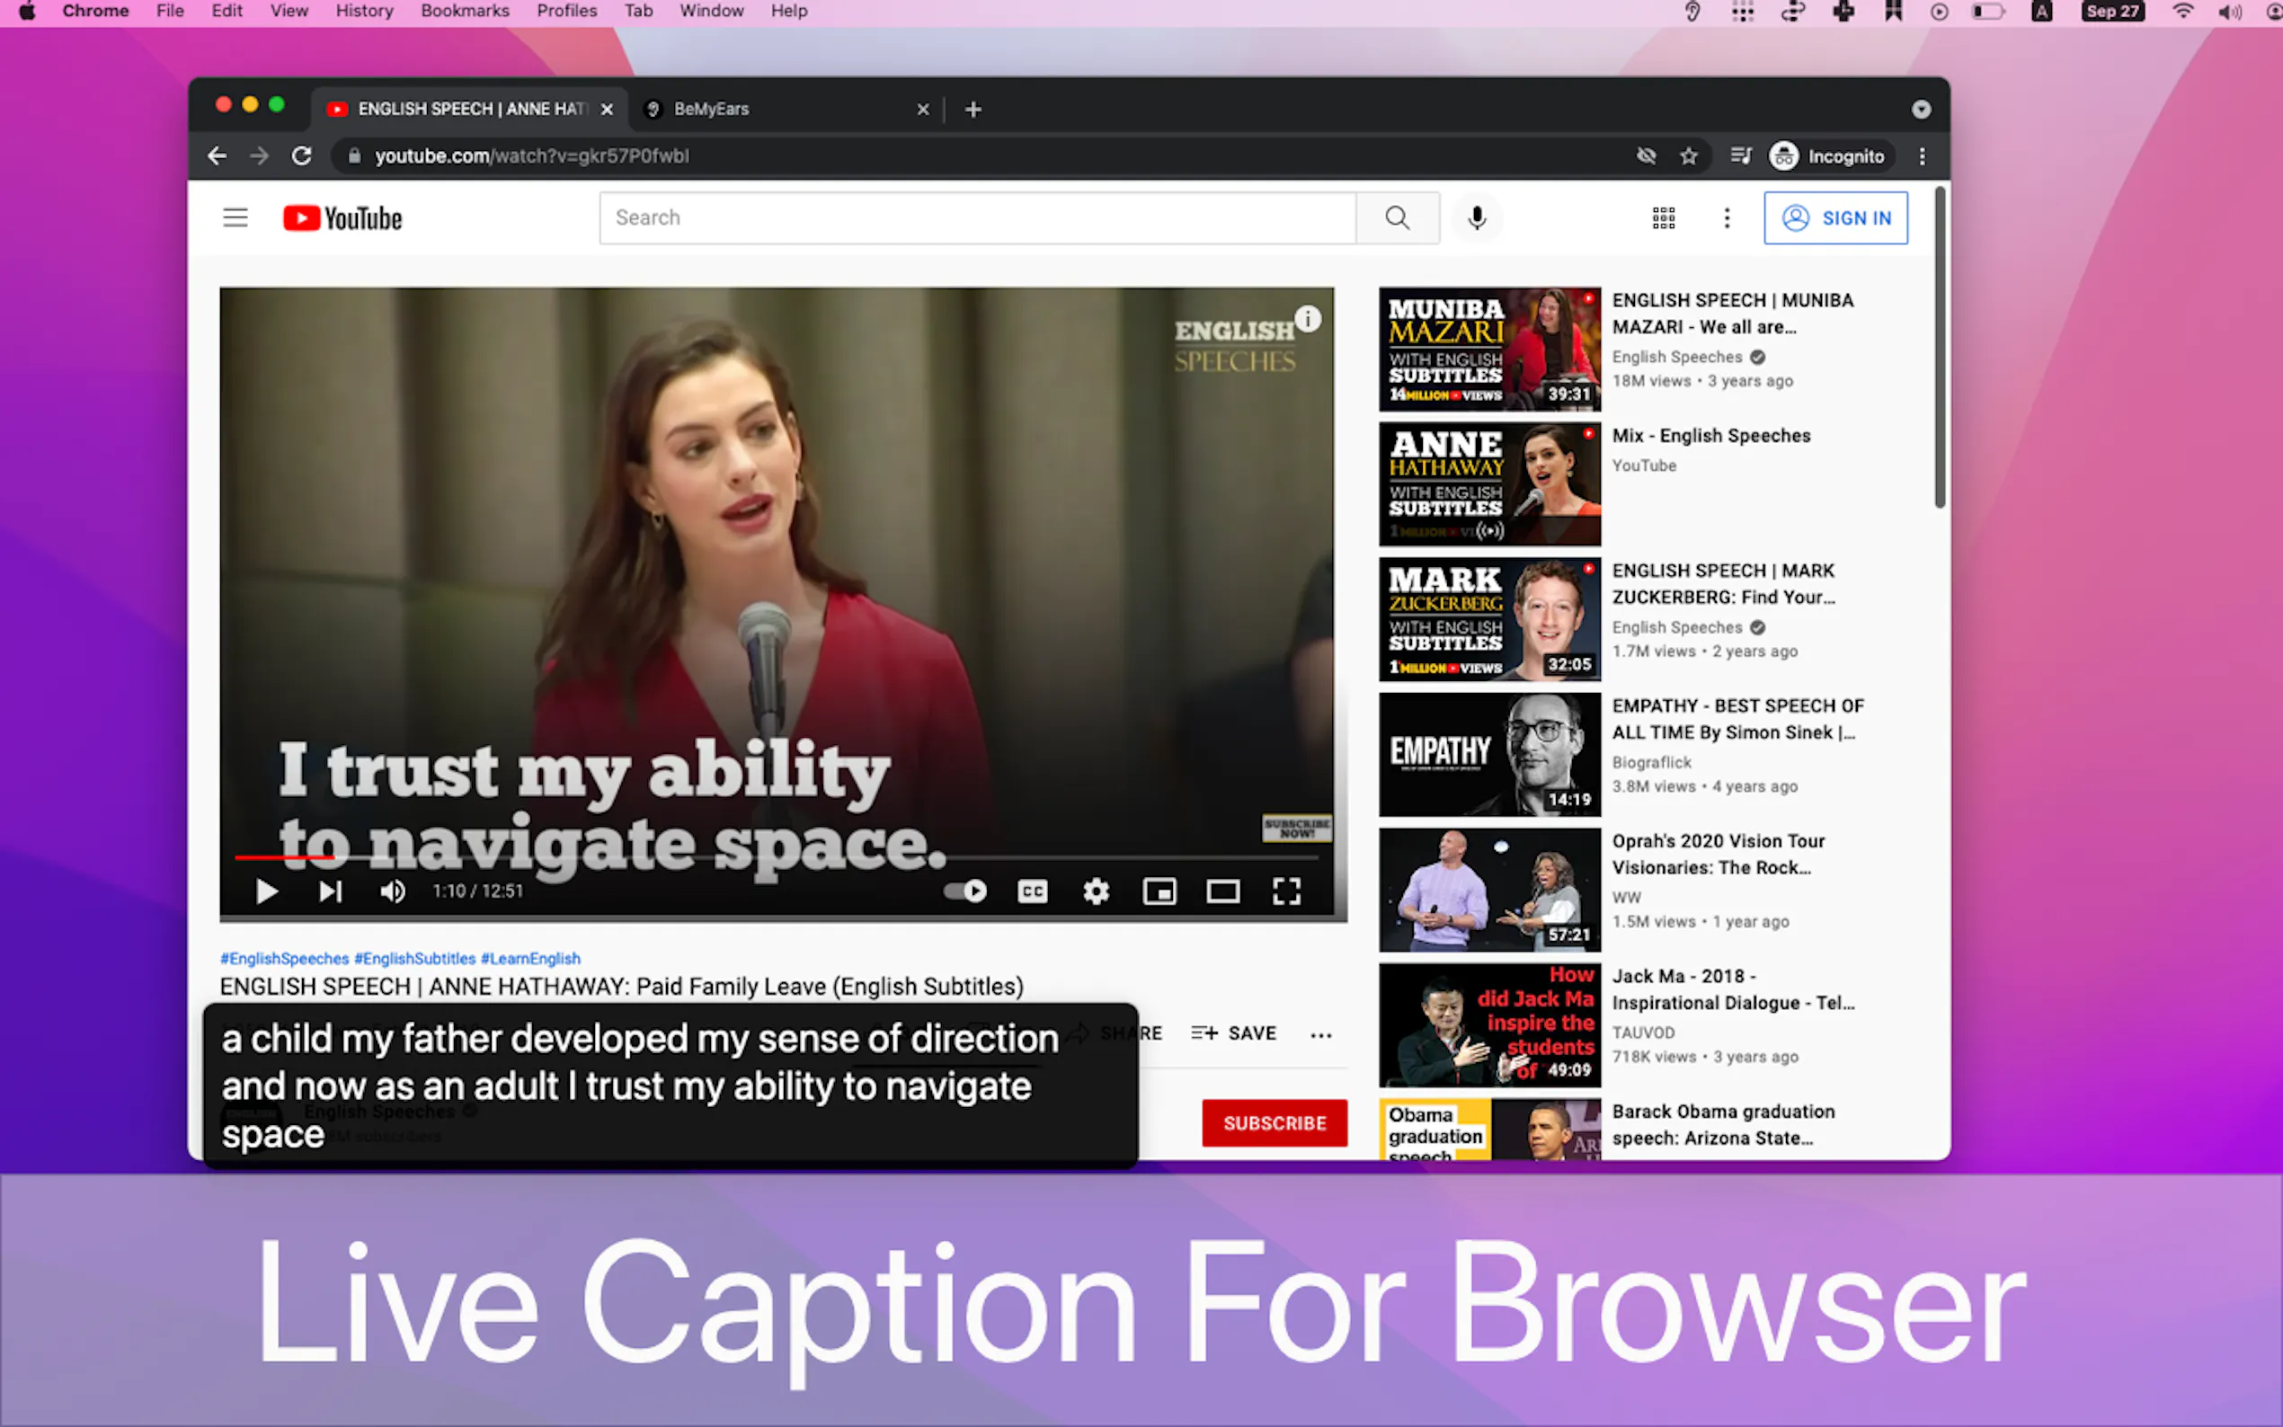Skip to the next video
Image resolution: width=2283 pixels, height=1427 pixels.
tap(329, 891)
